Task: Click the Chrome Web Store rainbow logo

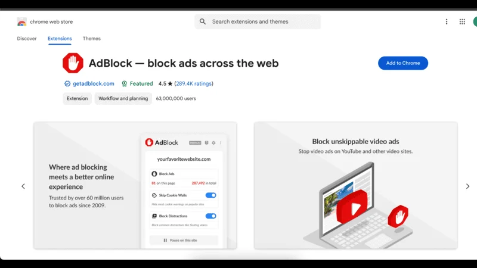Action: coord(21,22)
